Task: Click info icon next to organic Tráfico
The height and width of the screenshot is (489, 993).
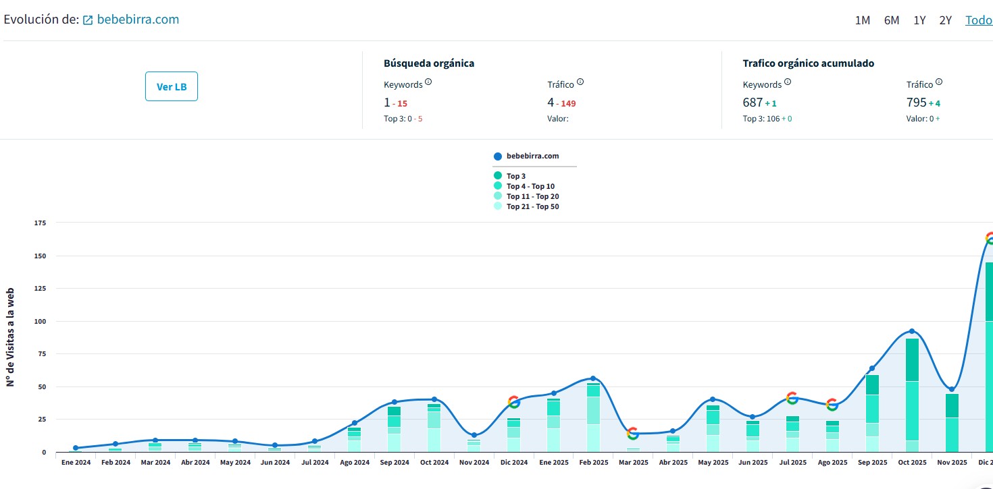Action: click(x=580, y=82)
